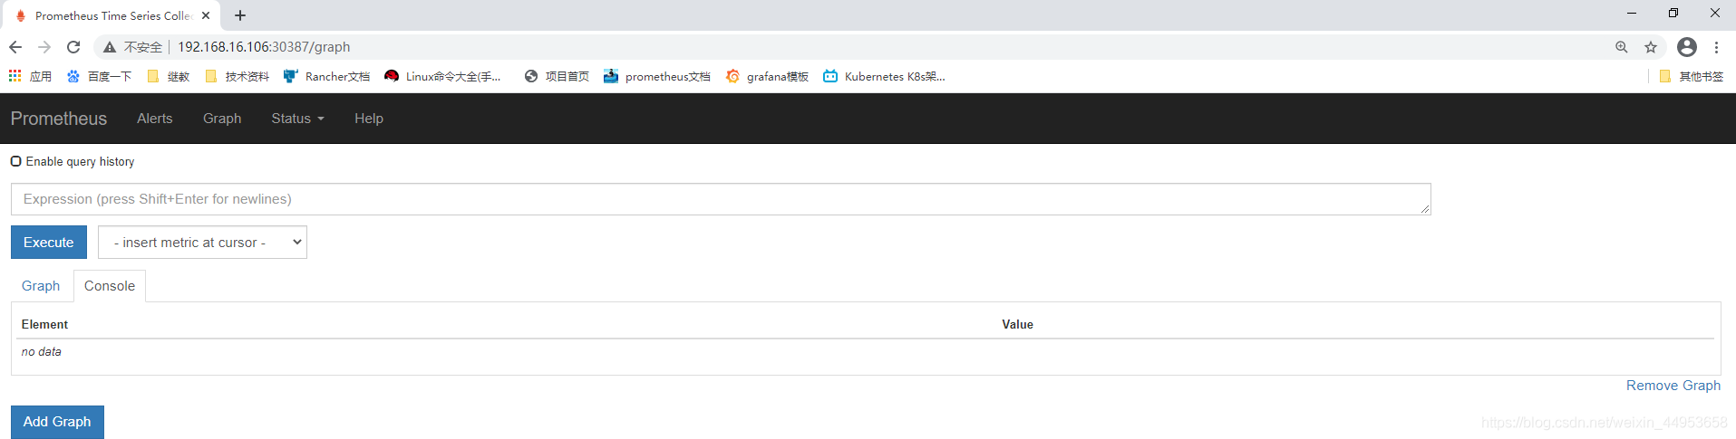Click the not-secure warning icon
This screenshot has height=439, width=1736.
pos(110,47)
